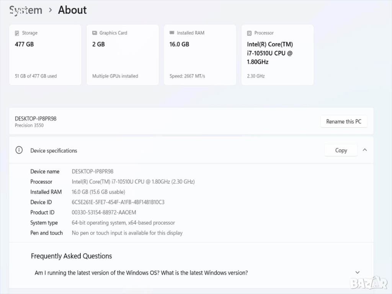The height and width of the screenshot is (294, 392).
Task: Click the Frequently Asked Questions heading
Action: click(x=71, y=256)
